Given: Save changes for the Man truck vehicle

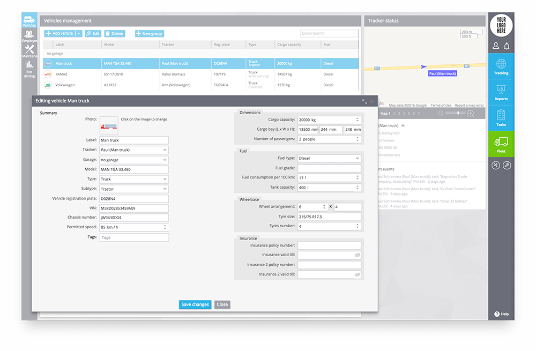Looking at the screenshot, I should tap(195, 304).
